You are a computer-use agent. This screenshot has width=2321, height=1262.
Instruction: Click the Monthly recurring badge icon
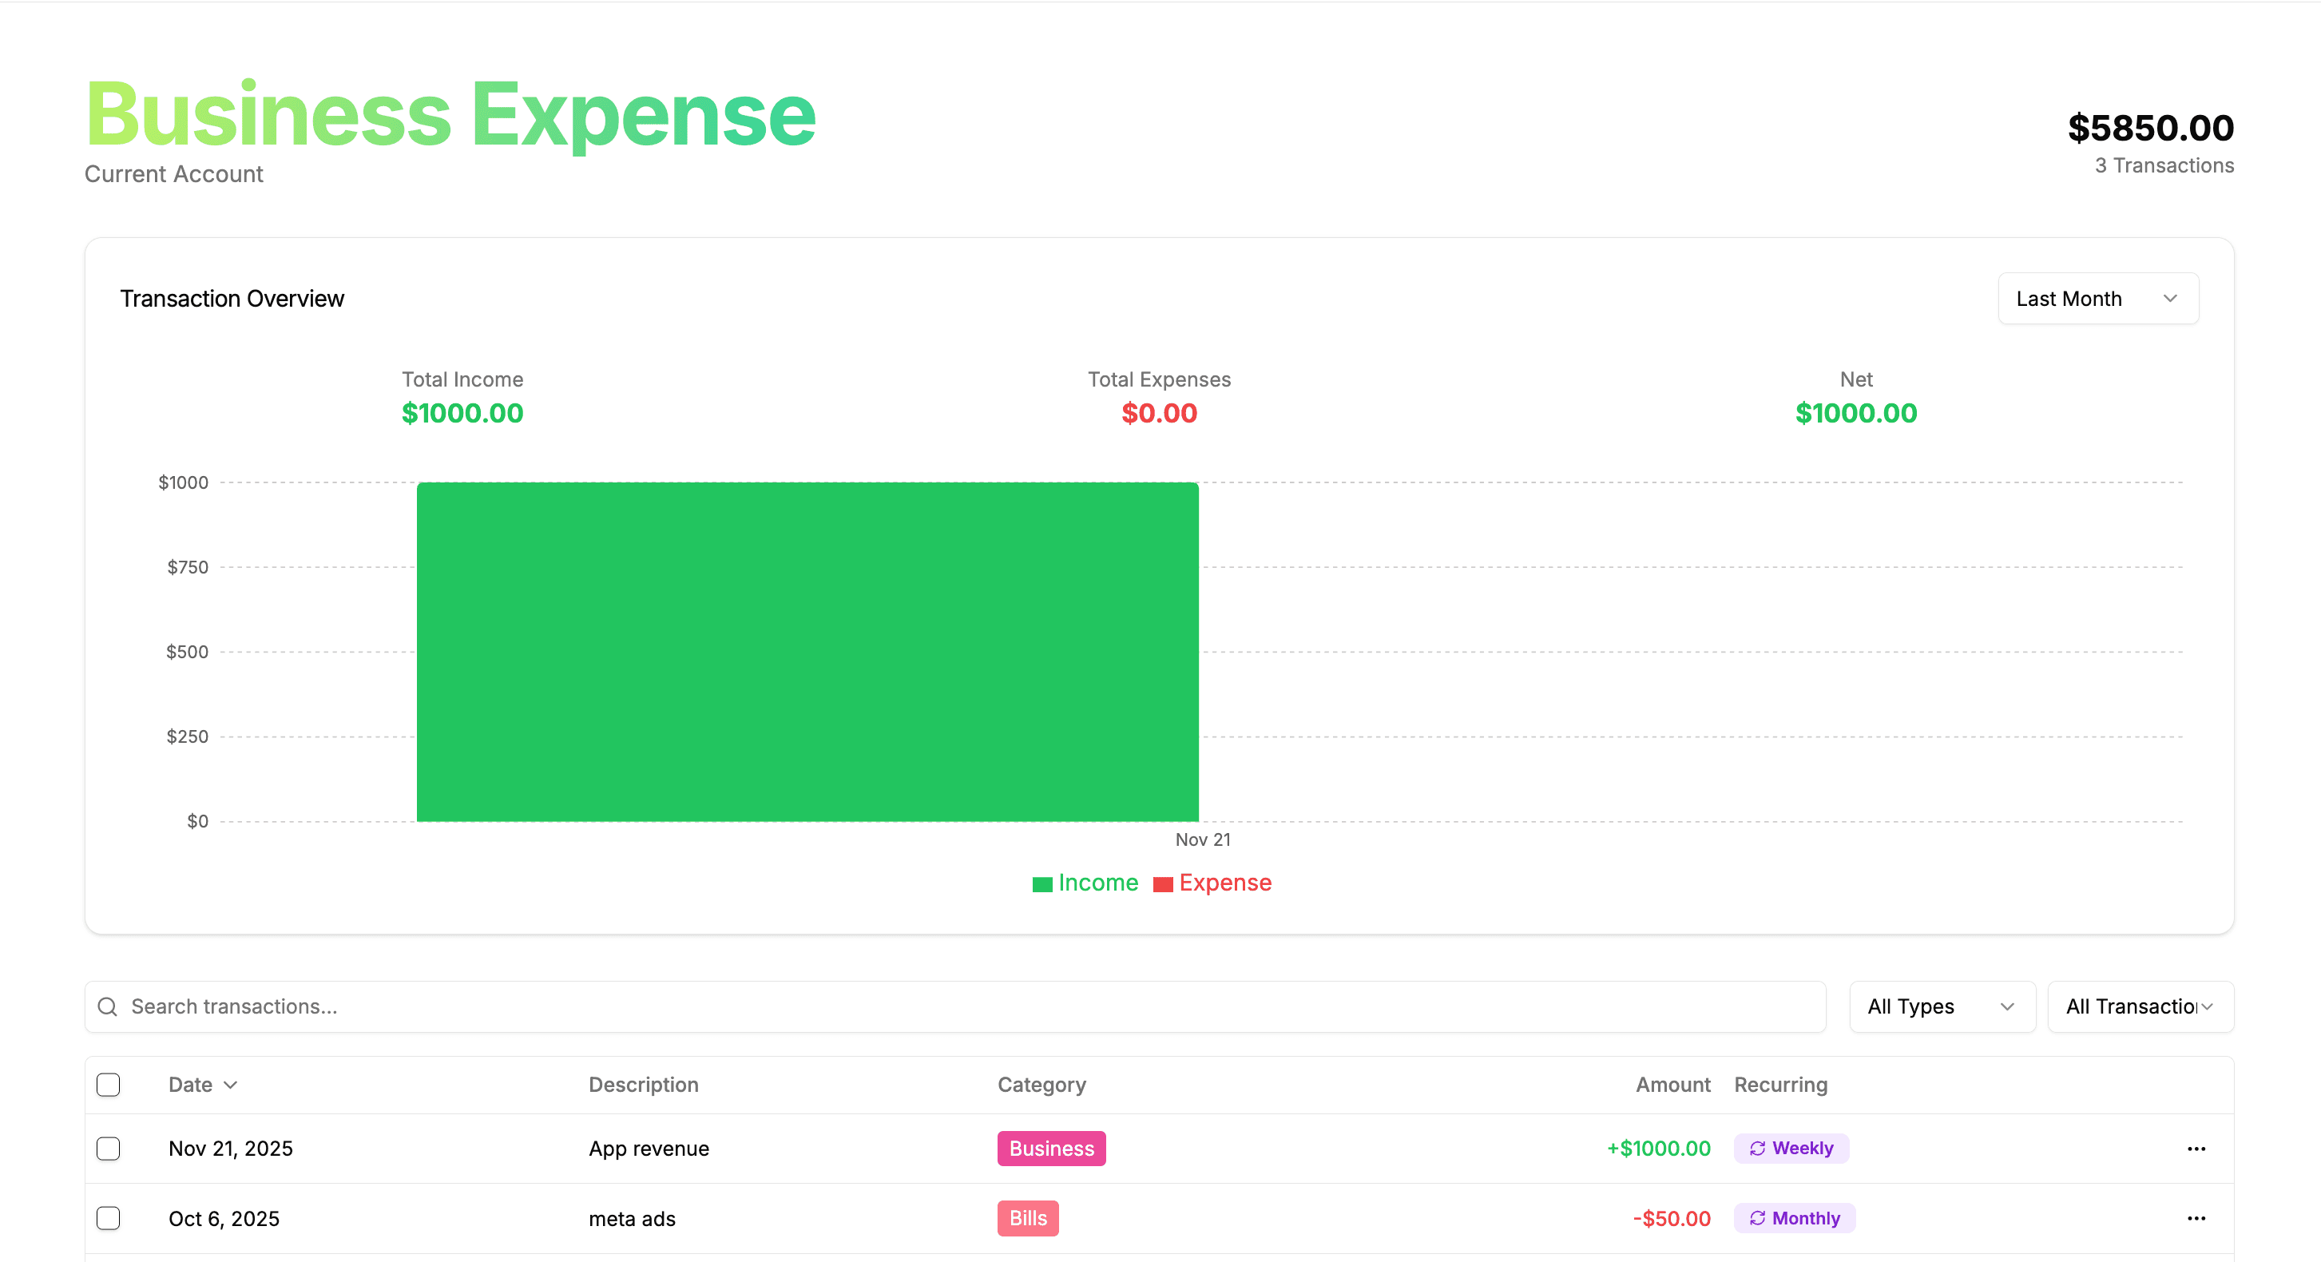1757,1218
